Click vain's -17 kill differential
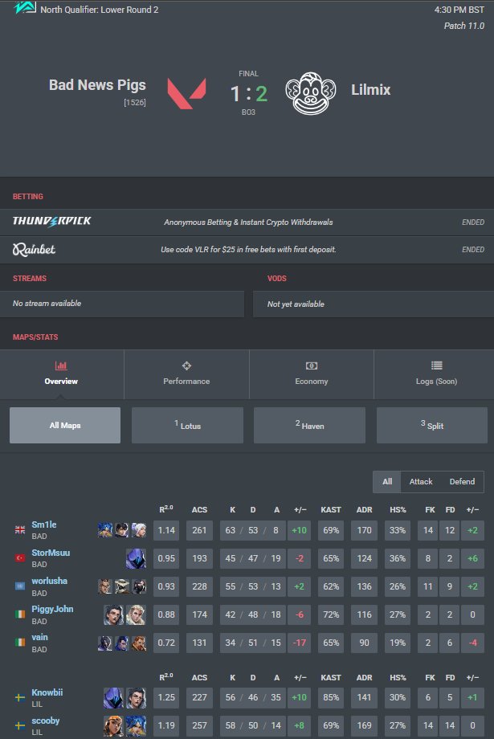This screenshot has height=739, width=494. (300, 643)
